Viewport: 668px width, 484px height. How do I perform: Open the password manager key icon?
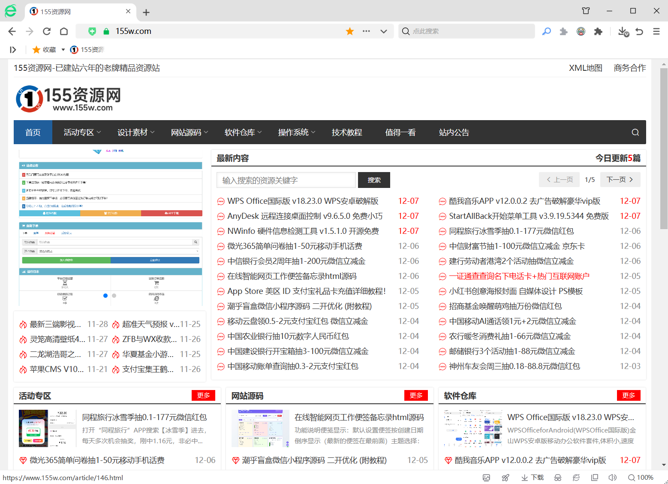click(547, 31)
